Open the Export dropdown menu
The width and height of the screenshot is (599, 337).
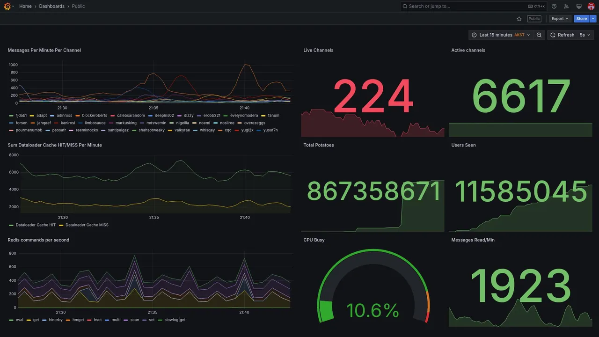coord(560,19)
